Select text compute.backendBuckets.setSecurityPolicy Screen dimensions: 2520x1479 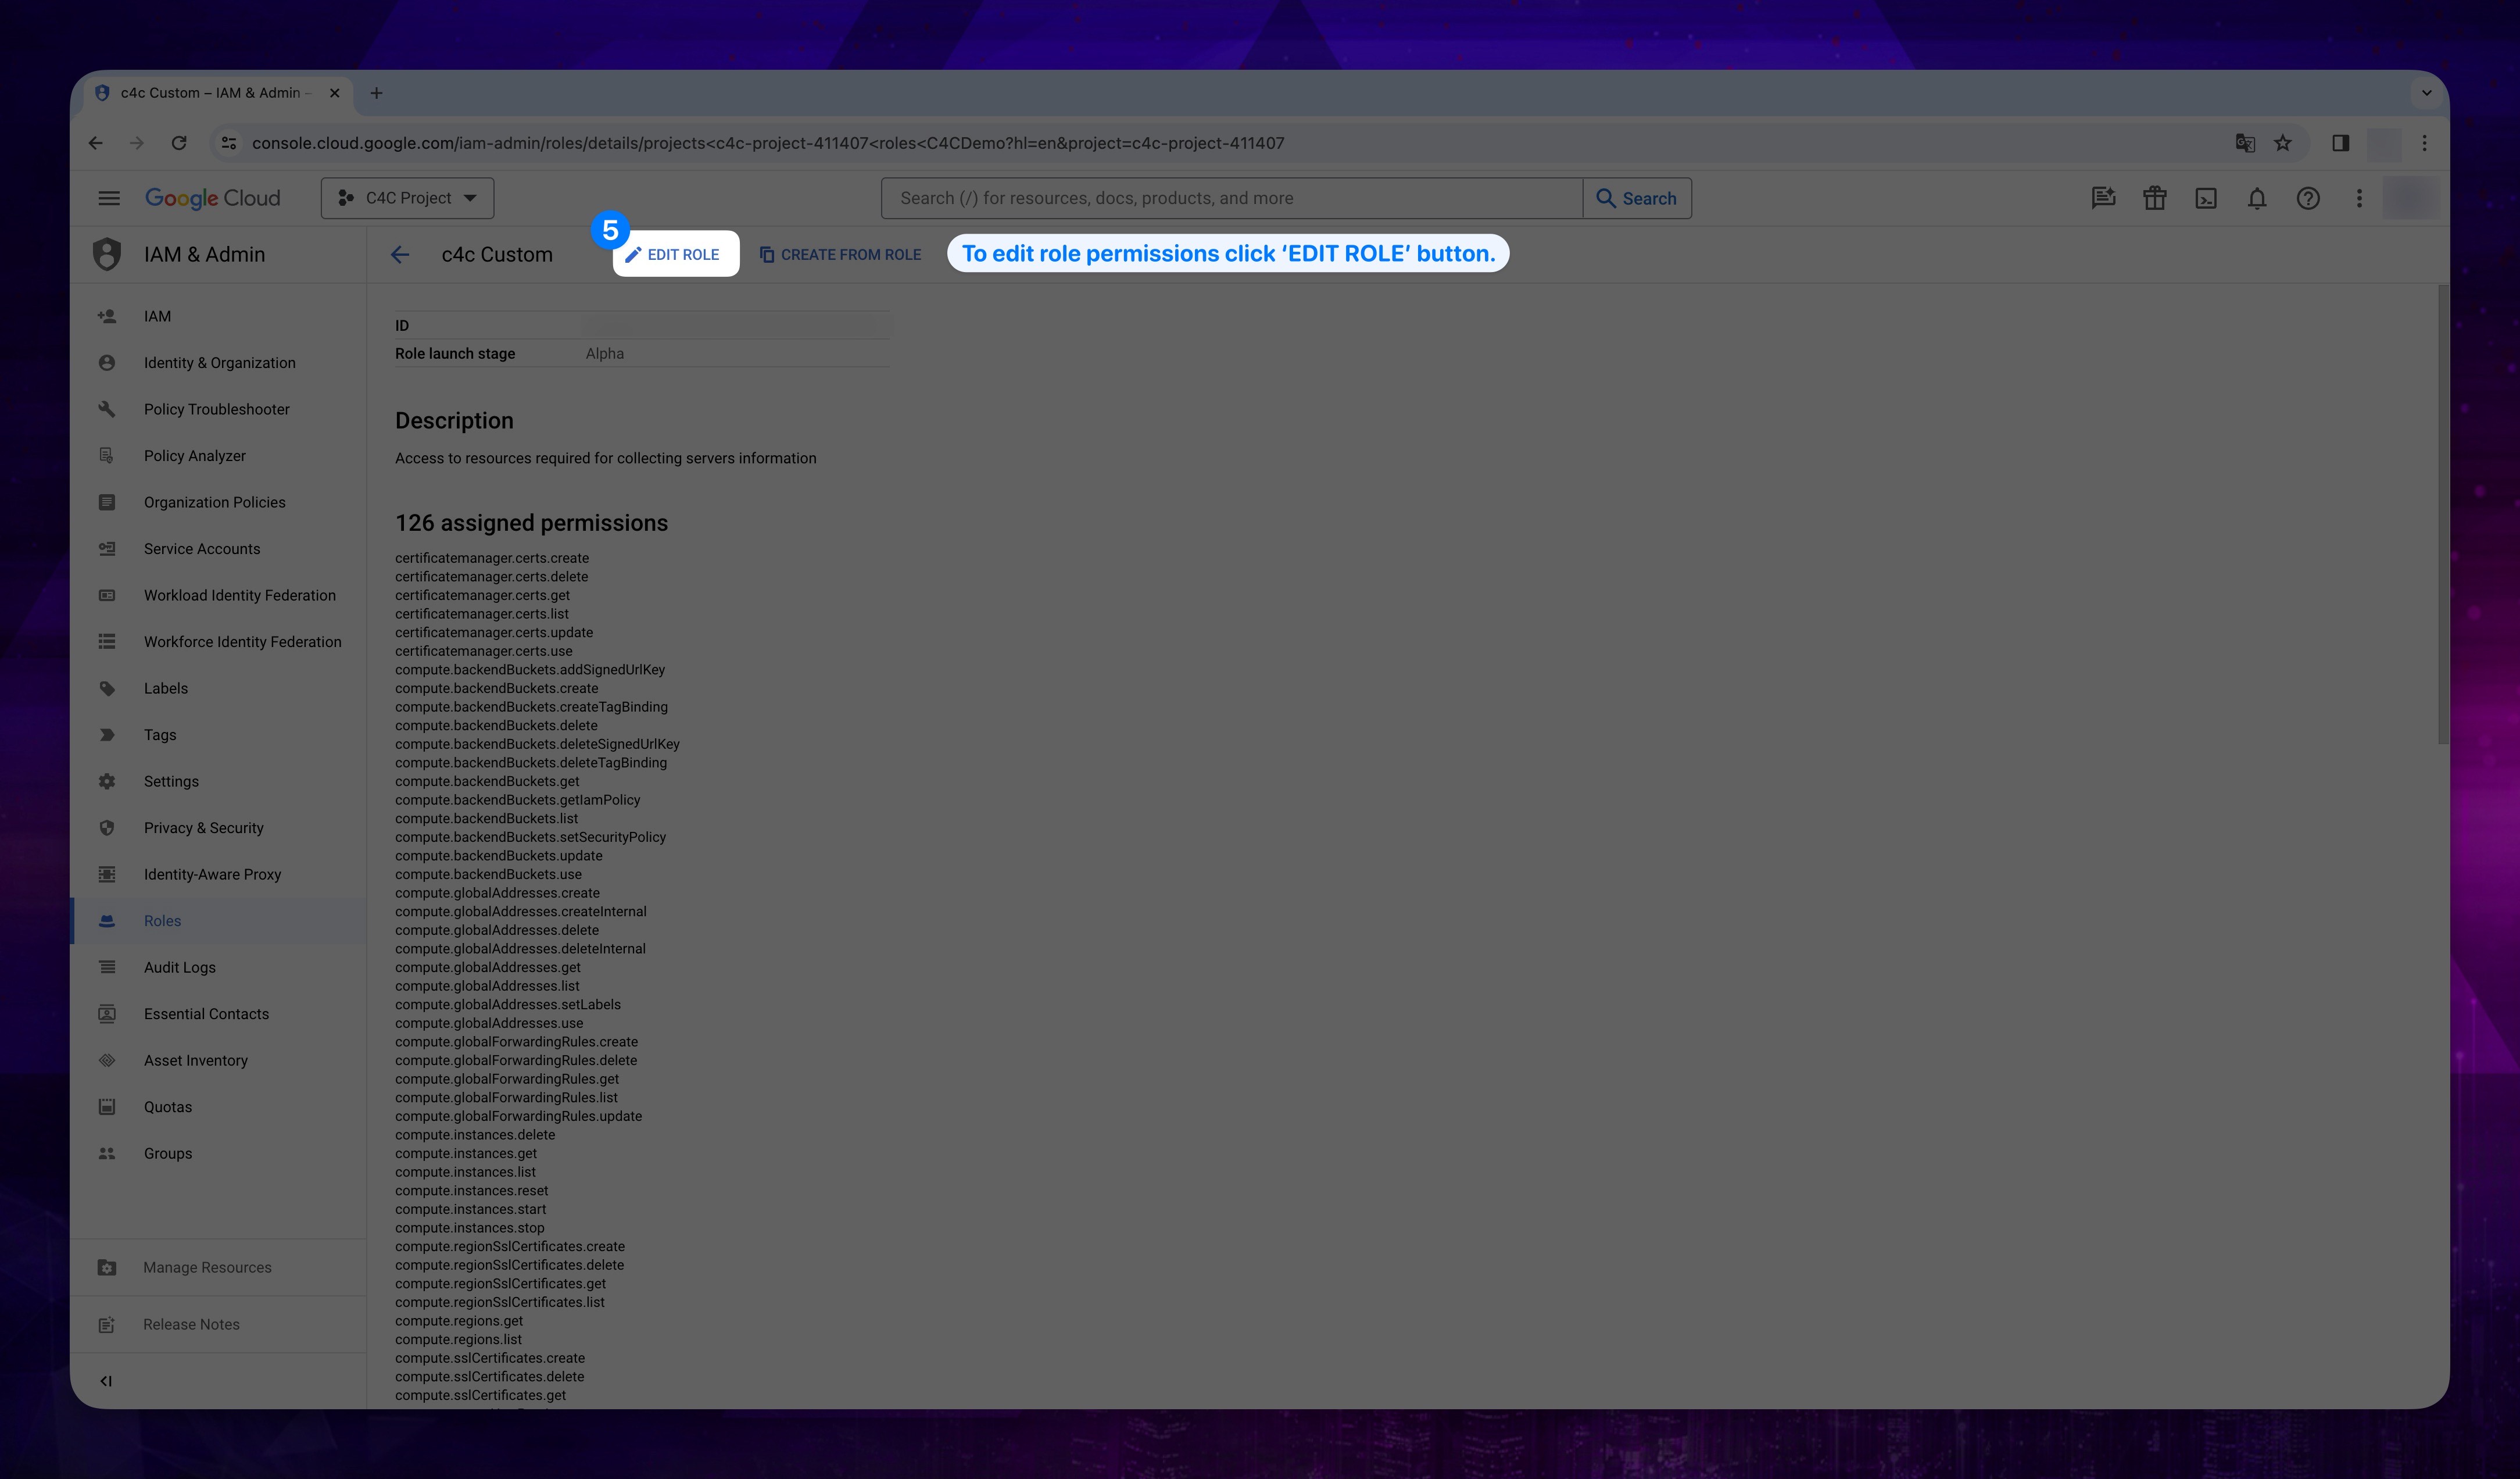[x=530, y=837]
